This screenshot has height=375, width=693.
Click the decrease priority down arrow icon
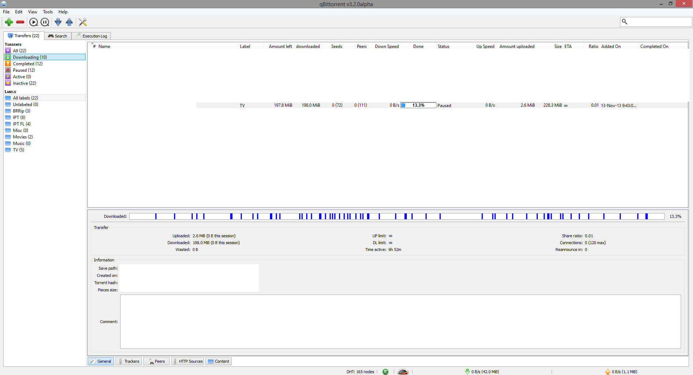pyautogui.click(x=58, y=22)
